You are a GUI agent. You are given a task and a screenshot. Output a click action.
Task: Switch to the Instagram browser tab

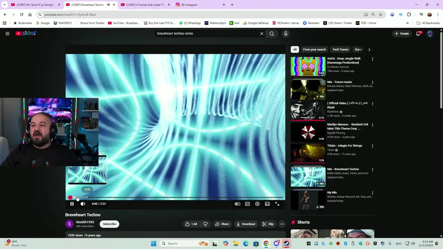(x=200, y=5)
